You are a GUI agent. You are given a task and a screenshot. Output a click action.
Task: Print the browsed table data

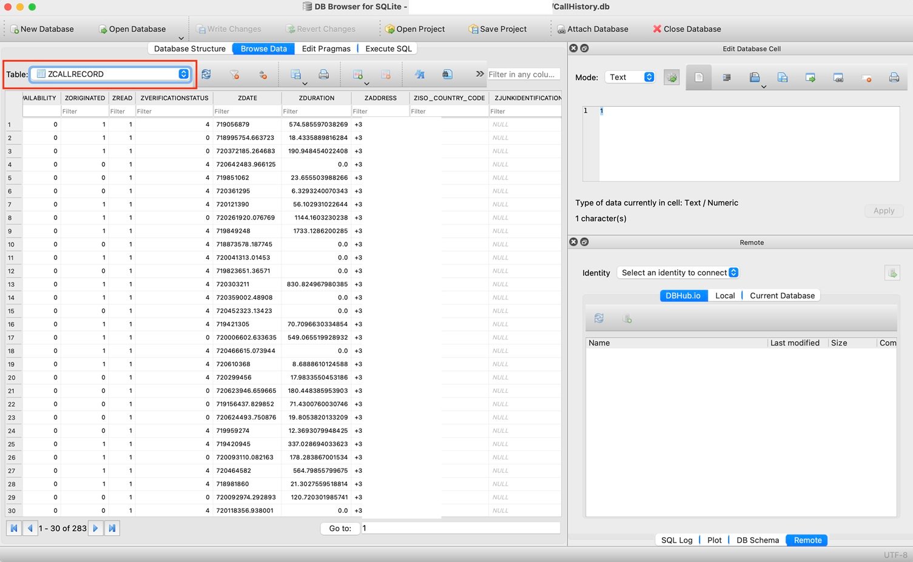324,74
